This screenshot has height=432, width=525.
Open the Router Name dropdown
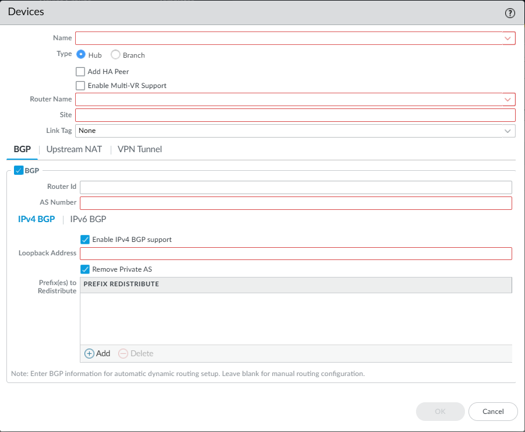pos(508,100)
